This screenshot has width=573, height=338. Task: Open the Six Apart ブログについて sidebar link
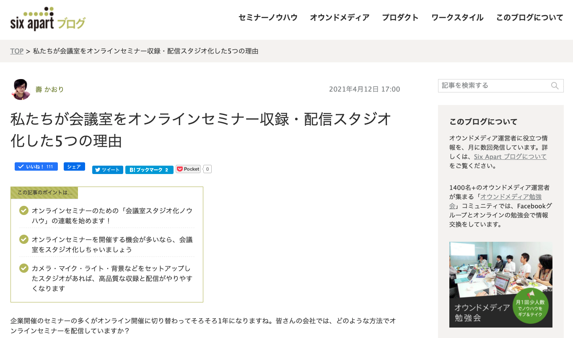tap(510, 156)
